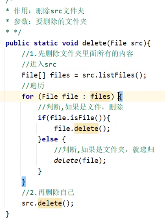Click the comment "//2.再删除自己"
165x224 pixels.
pyautogui.click(x=48, y=192)
